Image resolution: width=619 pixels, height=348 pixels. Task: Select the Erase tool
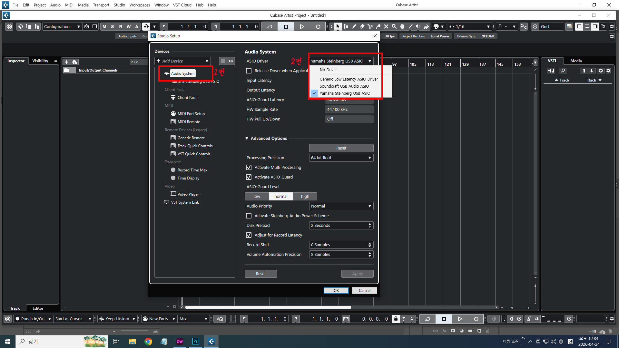tap(362, 26)
